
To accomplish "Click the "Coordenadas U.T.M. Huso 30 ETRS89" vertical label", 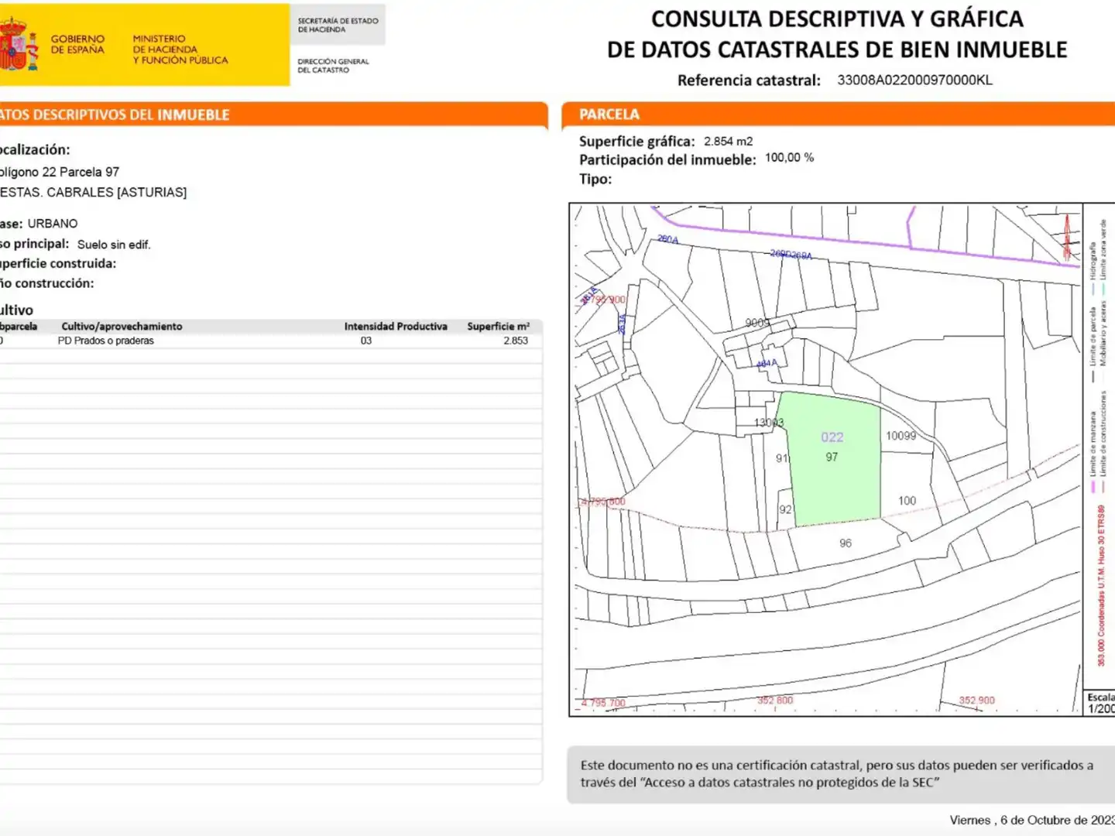I will coord(1101,570).
